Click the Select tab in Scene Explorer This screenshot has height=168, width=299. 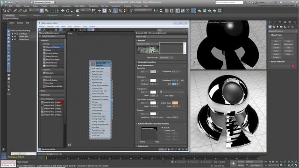12,23
